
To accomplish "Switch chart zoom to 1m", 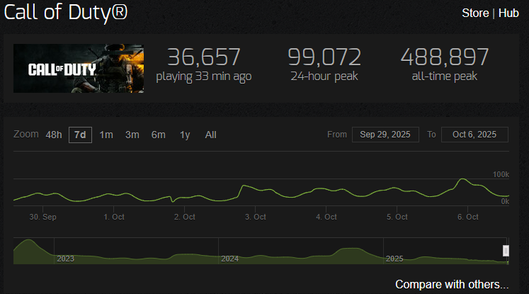I will [x=106, y=135].
